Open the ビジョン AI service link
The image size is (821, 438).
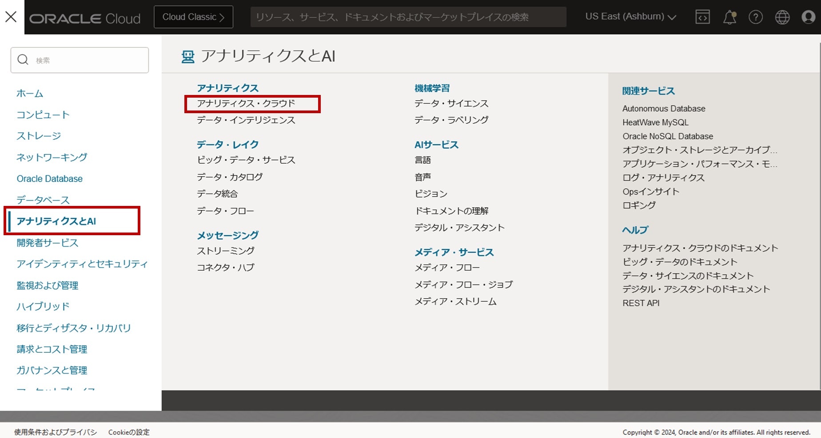(x=431, y=194)
